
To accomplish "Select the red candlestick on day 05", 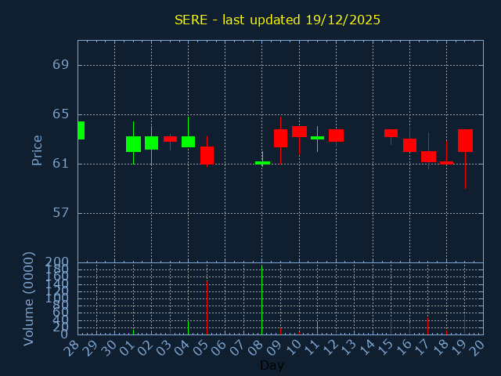I will (207, 155).
